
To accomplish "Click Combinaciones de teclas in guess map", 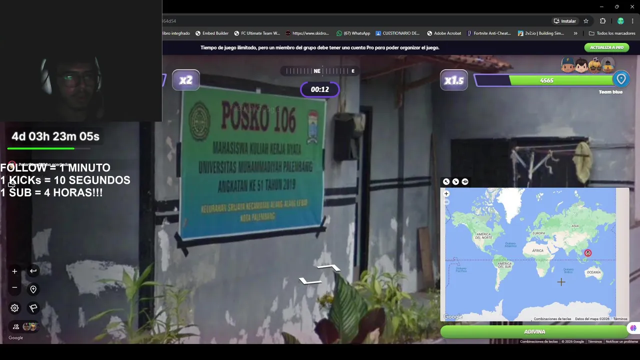I will point(552,319).
